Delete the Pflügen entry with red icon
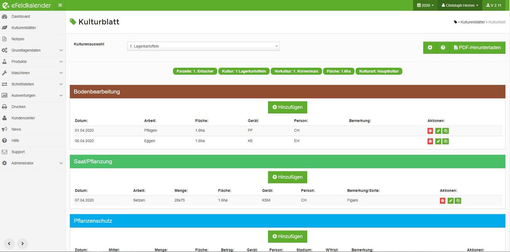 430,131
